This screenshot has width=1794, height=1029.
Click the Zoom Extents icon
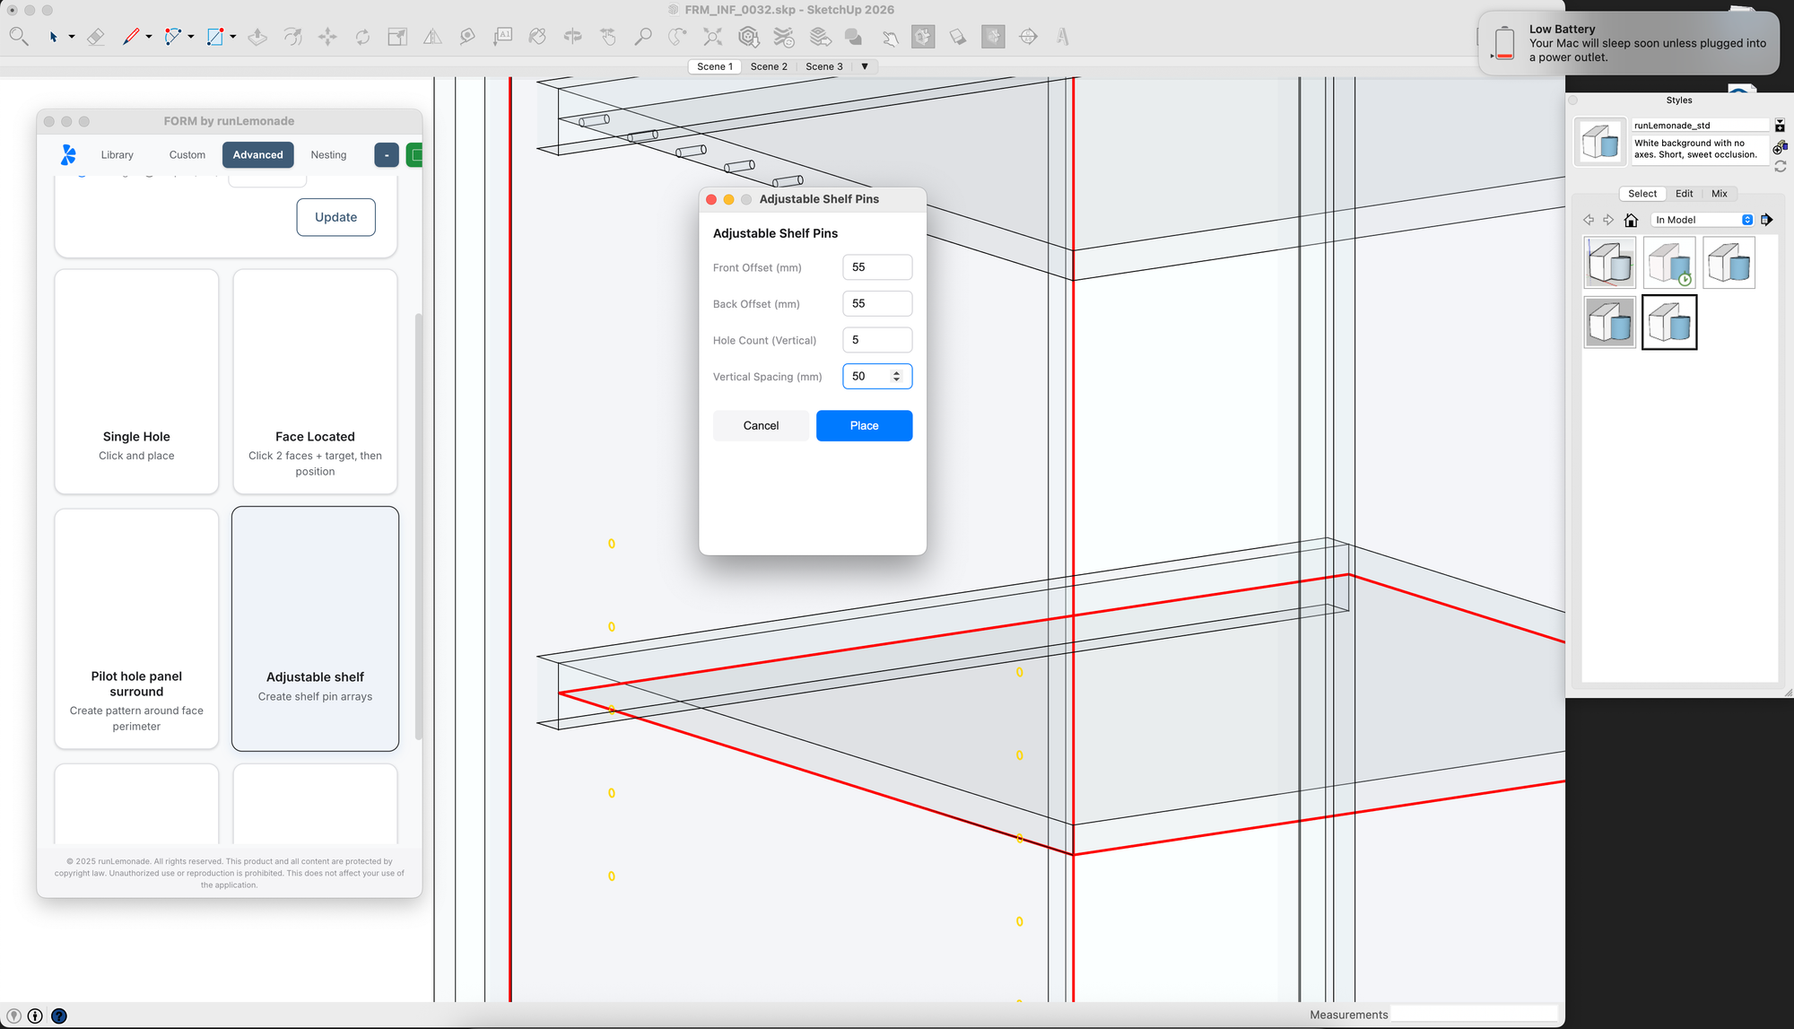(x=712, y=37)
